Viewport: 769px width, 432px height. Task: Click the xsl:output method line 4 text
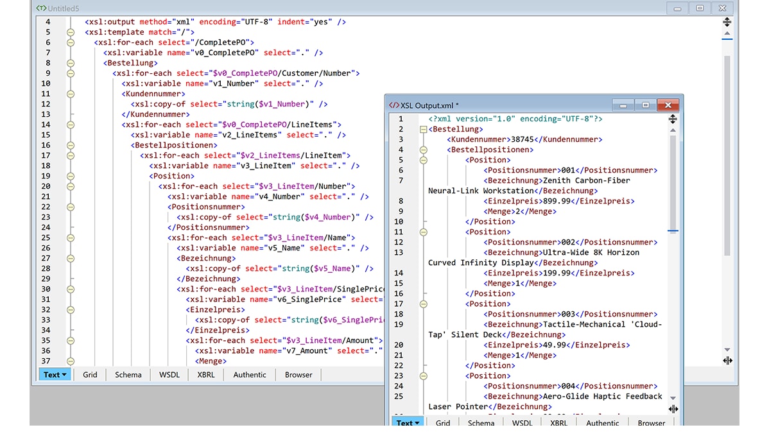215,22
